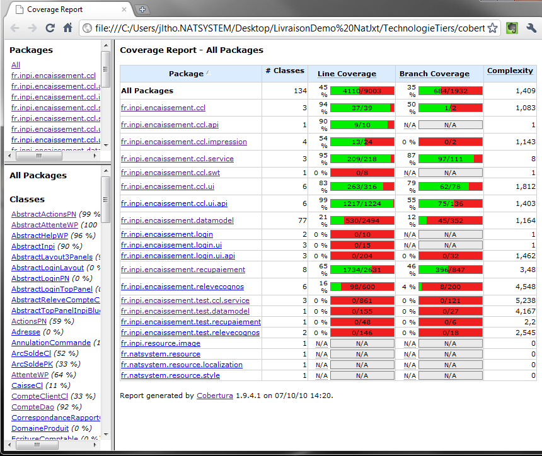The height and width of the screenshot is (456, 542).
Task: Select the Coverage Report tab
Action: (69, 9)
